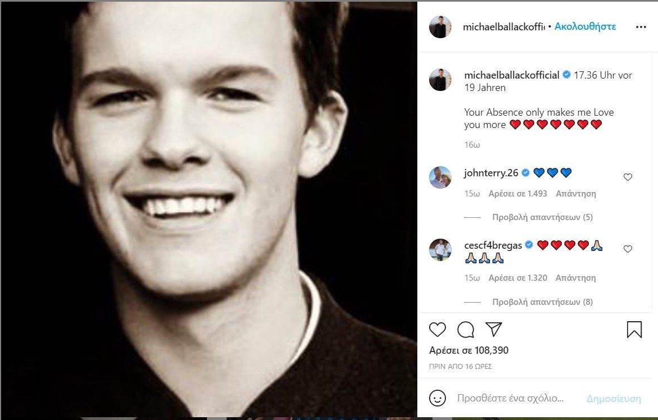Expand the 5 replies under johnterry.26

pyautogui.click(x=542, y=217)
